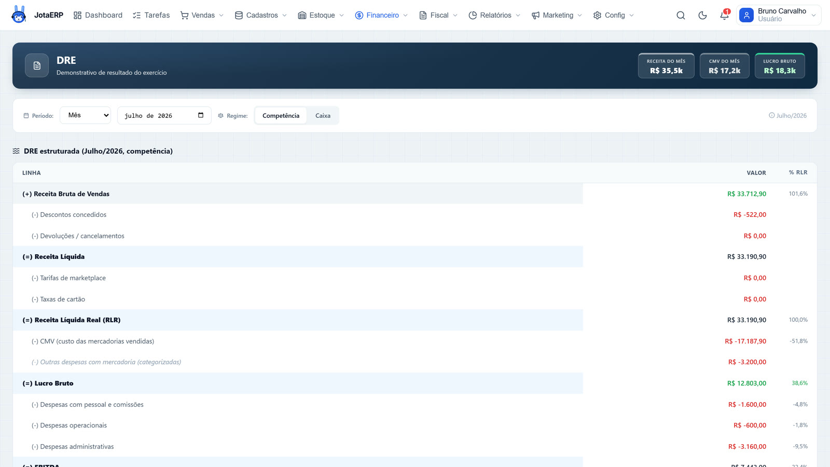Select Despesas com pessoal e comissões

point(414,405)
